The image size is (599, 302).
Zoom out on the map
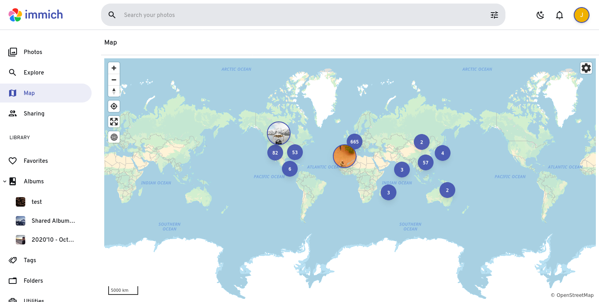point(114,80)
